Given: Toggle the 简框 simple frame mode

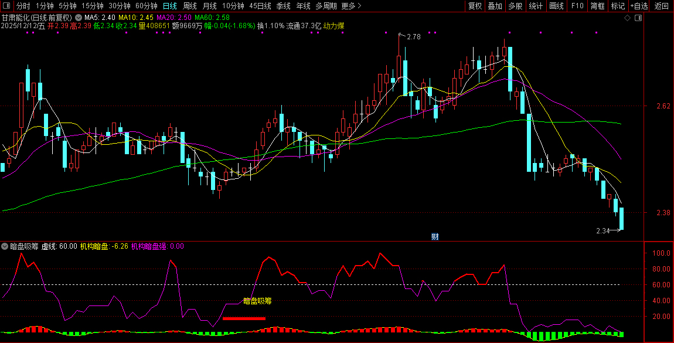Looking at the screenshot, I should click(x=598, y=6).
